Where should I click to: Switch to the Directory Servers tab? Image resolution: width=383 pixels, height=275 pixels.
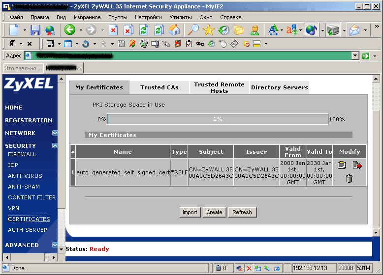(x=280, y=87)
